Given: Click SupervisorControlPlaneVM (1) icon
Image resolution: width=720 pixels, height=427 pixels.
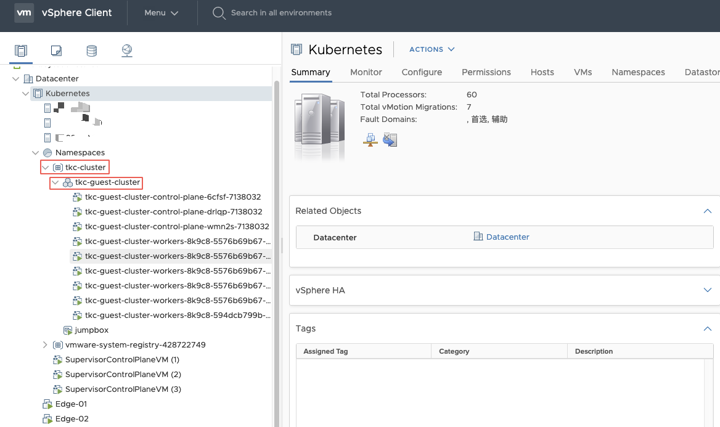Looking at the screenshot, I should tap(57, 359).
